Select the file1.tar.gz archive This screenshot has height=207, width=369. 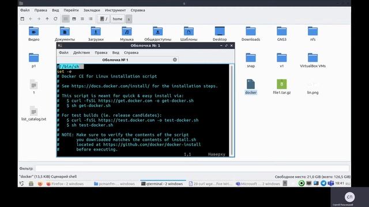(x=282, y=87)
